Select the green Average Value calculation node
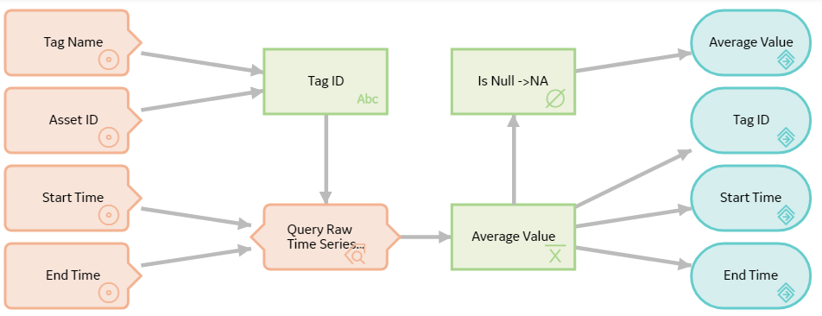 click(x=513, y=237)
